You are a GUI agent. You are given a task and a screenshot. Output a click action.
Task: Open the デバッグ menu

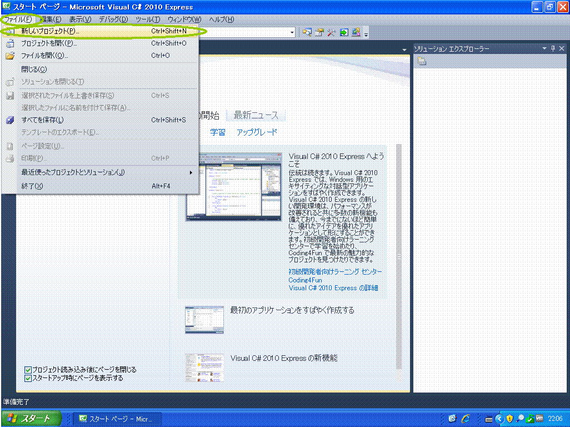point(113,19)
